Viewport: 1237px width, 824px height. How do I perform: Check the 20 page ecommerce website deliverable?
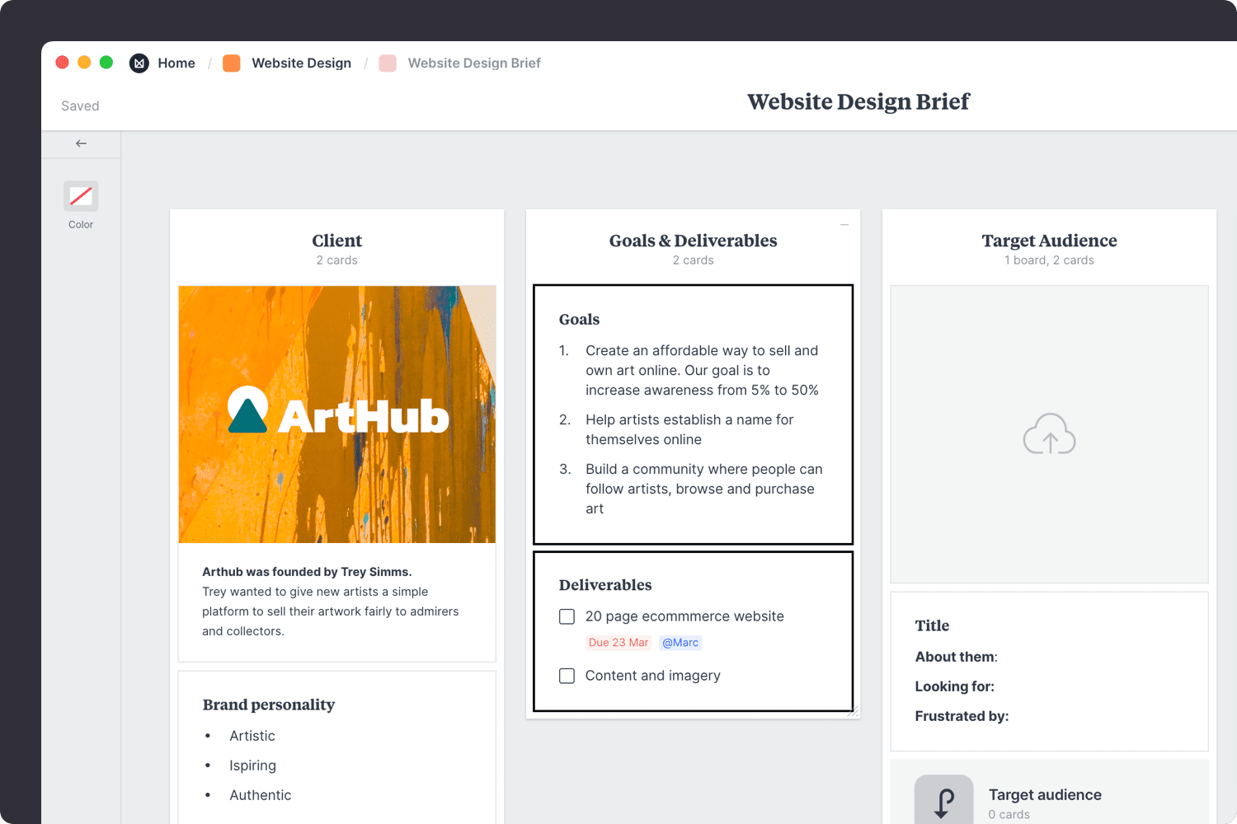pyautogui.click(x=567, y=616)
